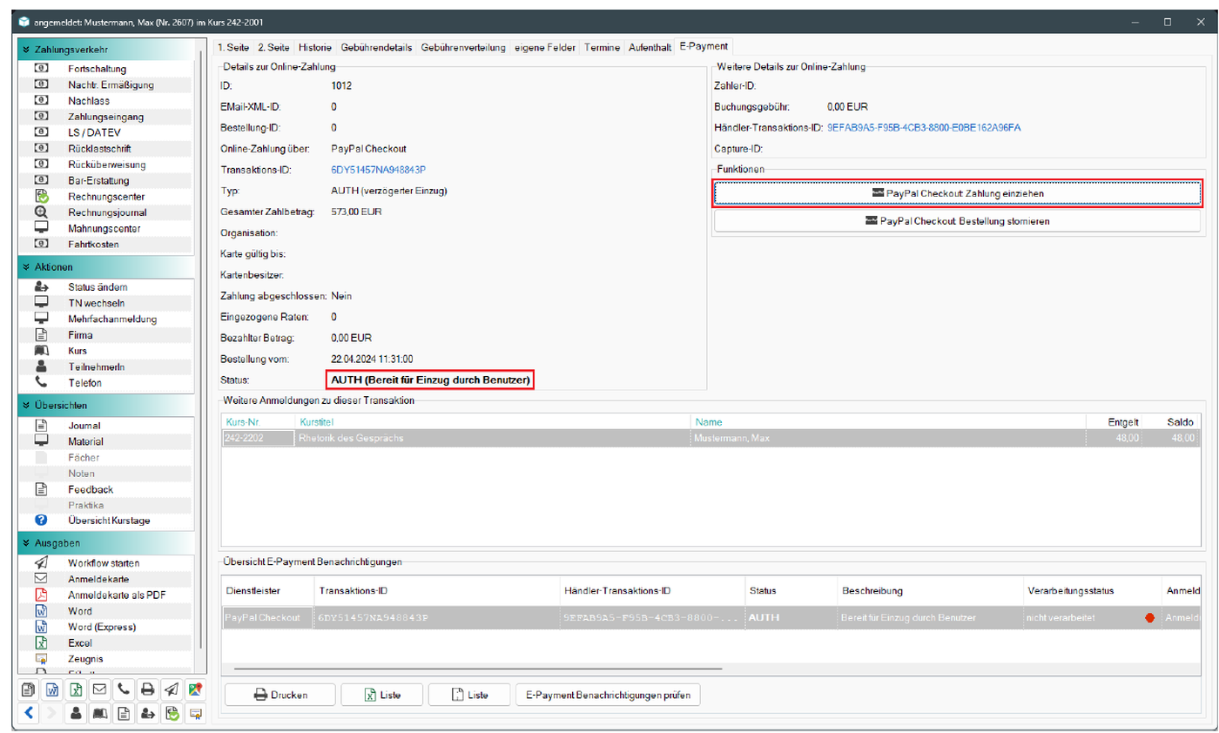This screenshot has height=733, width=1219.
Task: Click the certificate icon in bottom toolbar
Action: [195, 713]
